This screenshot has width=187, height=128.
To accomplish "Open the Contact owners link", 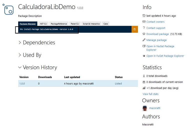I will [155, 22].
